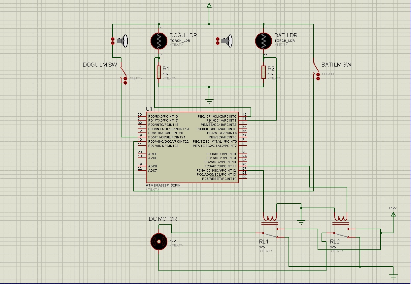Click the PD0/RXD/PCINT16 pin label

pos(163,116)
